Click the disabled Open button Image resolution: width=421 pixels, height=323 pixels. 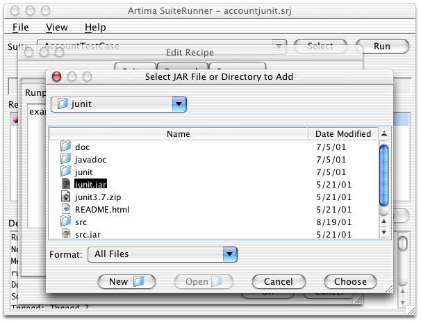tap(204, 281)
